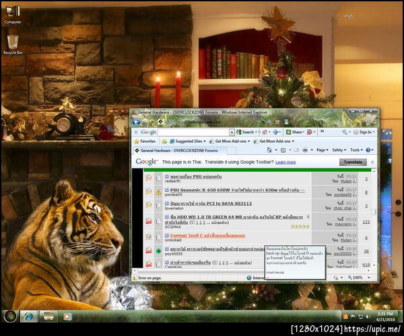Viewport: 404px width, 336px height.
Task: Click the horizontal scrollbar left arrow
Action: (134, 271)
